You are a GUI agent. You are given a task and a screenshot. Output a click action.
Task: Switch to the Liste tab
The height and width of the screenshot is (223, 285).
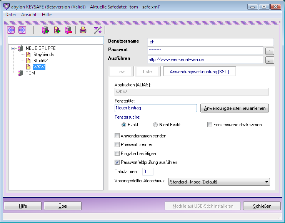[x=147, y=72]
